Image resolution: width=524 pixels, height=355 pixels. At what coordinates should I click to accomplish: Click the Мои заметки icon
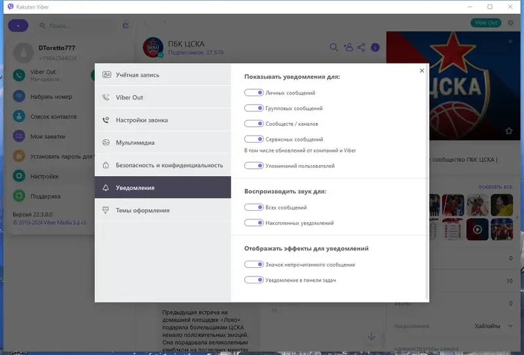(x=19, y=136)
